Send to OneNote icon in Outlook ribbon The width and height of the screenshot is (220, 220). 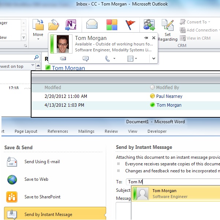pos(71,25)
